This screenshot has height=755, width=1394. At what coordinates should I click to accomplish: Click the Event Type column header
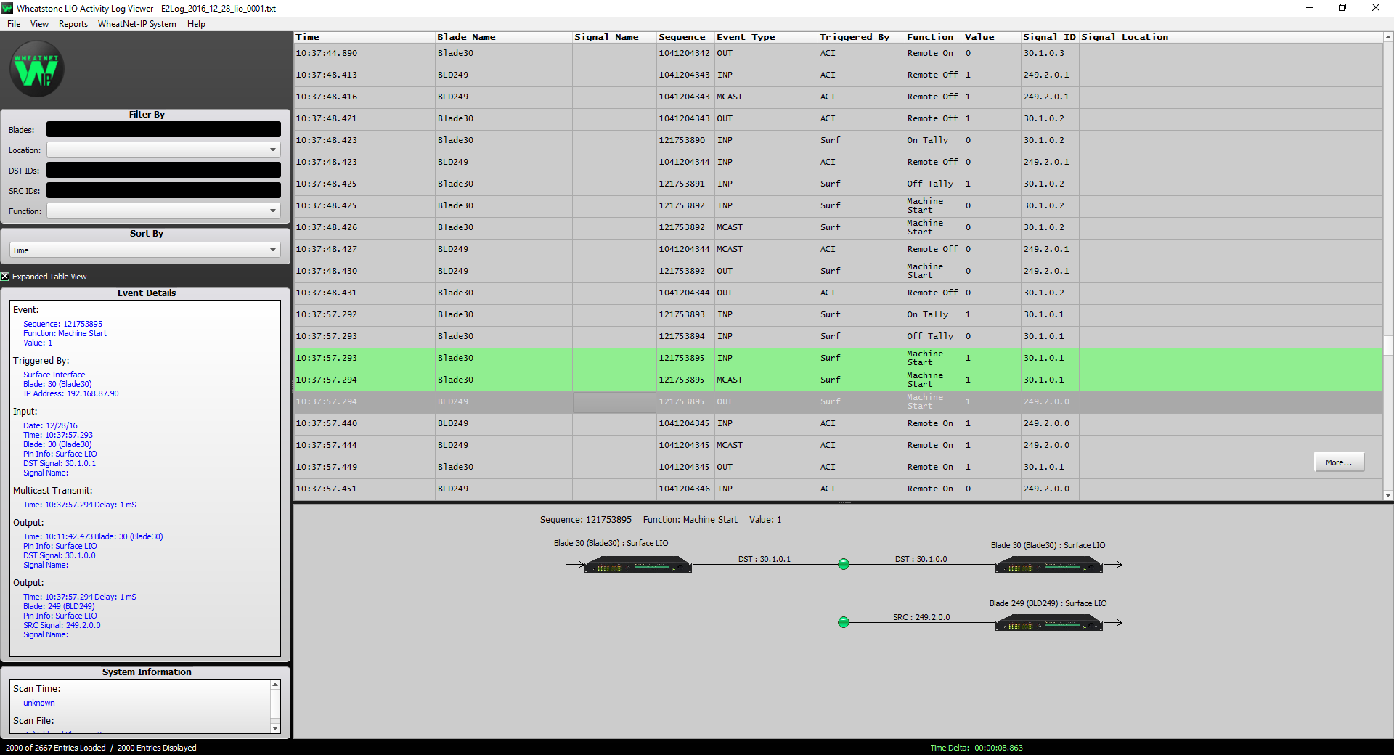click(x=766, y=37)
